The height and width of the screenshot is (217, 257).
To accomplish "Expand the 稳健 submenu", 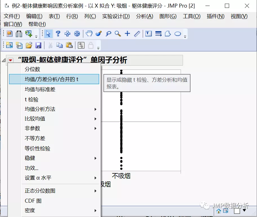I will click(x=54, y=158).
